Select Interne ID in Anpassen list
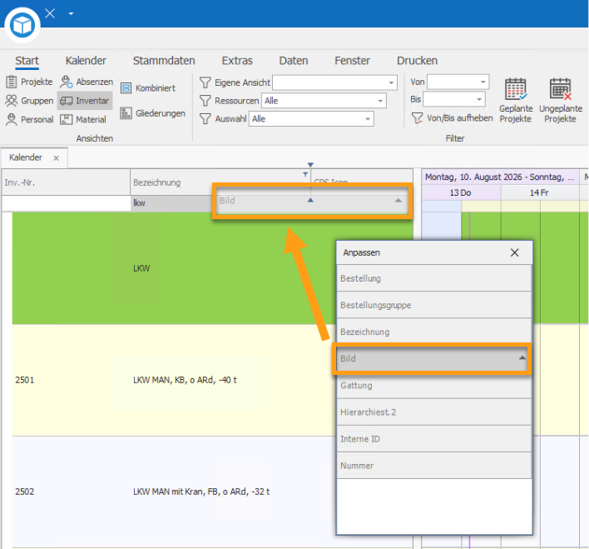This screenshot has height=549, width=589. pos(434,439)
